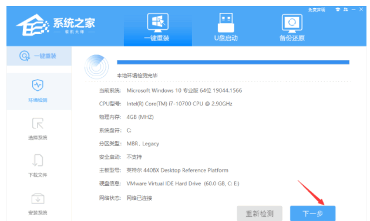The image size is (370, 221).
Task: Open the 免责声明 link
Action: [x=317, y=9]
